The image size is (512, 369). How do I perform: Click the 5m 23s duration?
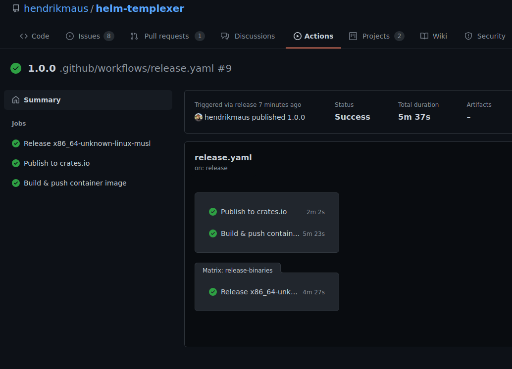(313, 234)
